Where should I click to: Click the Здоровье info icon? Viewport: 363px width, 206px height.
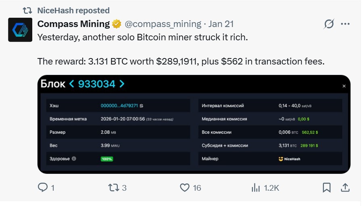74,159
